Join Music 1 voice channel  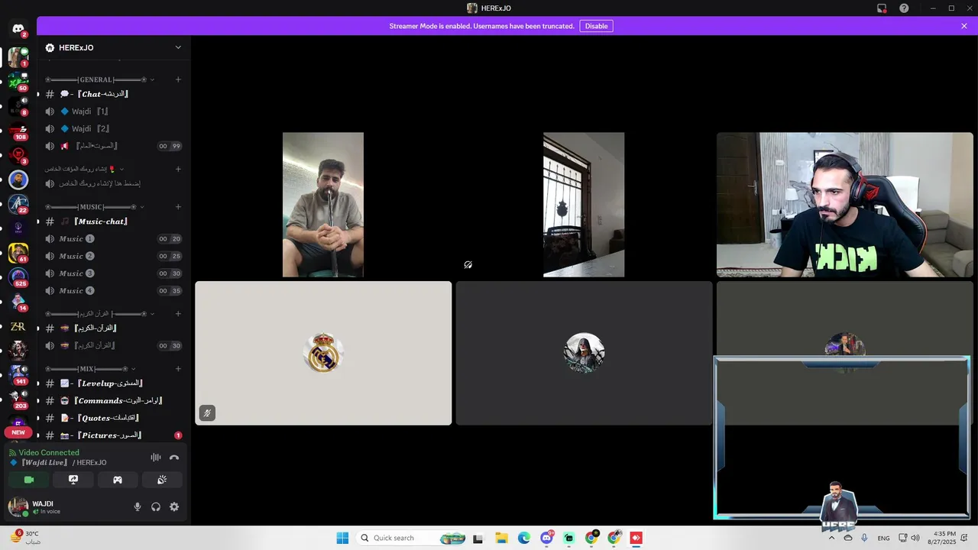(x=113, y=239)
